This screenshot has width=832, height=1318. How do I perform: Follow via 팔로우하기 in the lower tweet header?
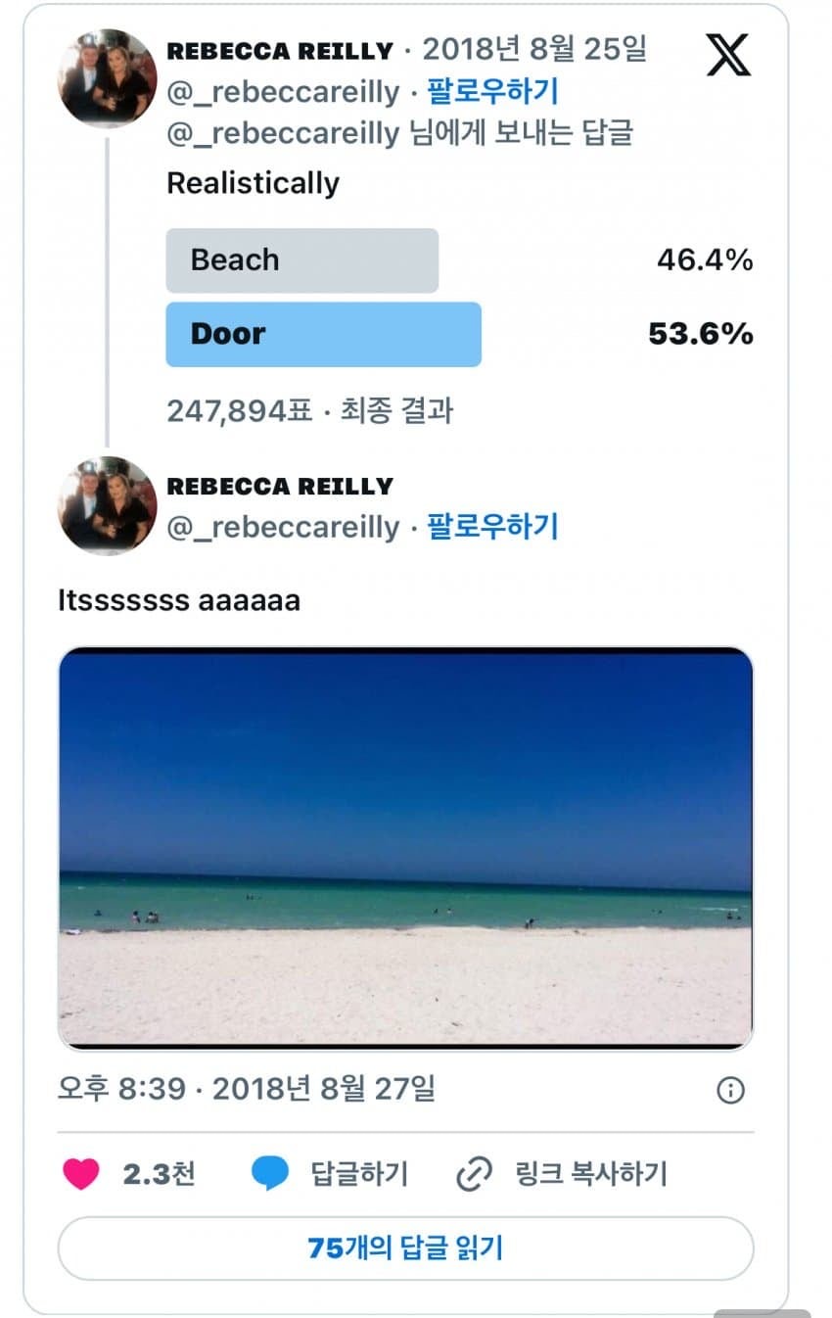[492, 527]
